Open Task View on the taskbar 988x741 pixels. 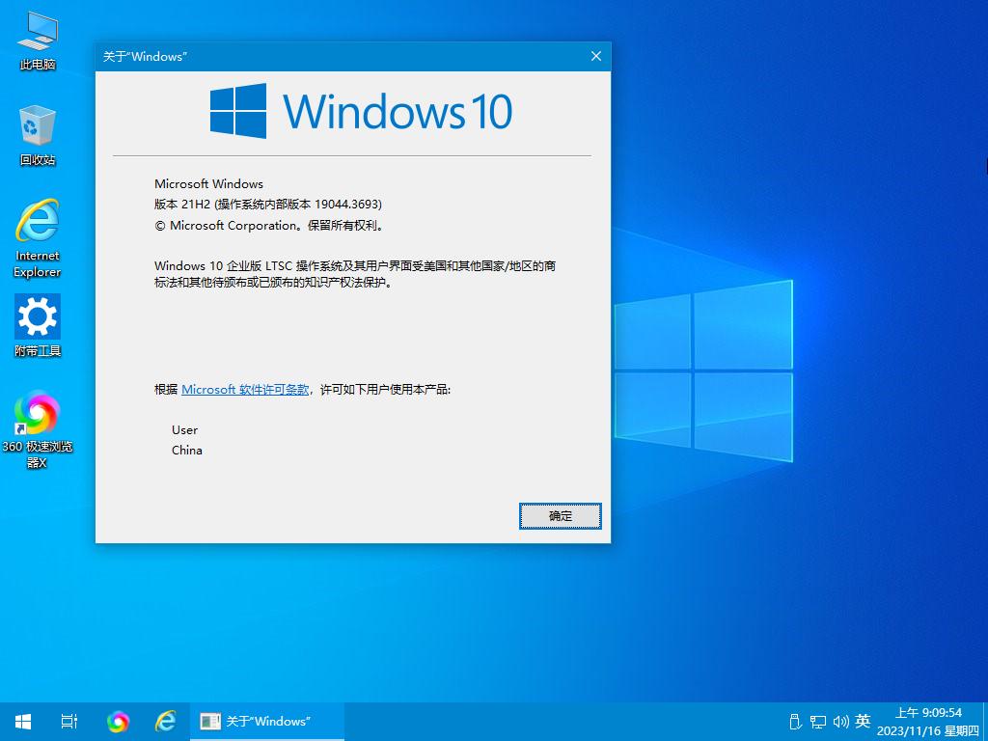pos(69,722)
